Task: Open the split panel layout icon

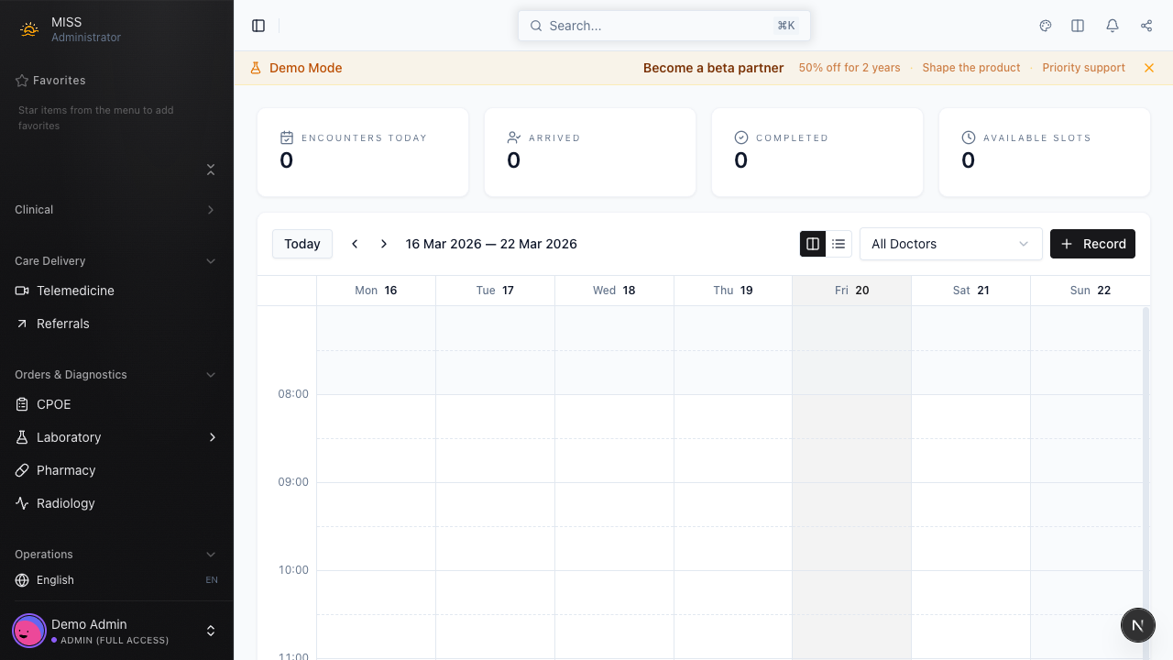Action: pos(1078,26)
